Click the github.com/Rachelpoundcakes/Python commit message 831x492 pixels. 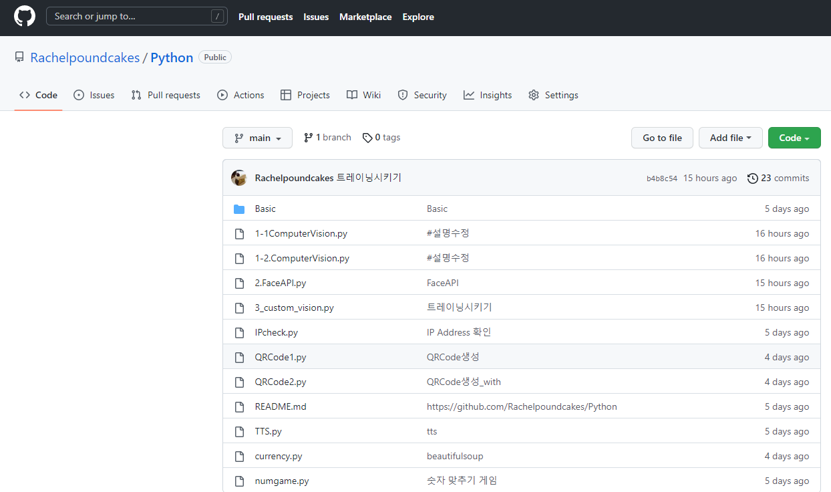[522, 407]
